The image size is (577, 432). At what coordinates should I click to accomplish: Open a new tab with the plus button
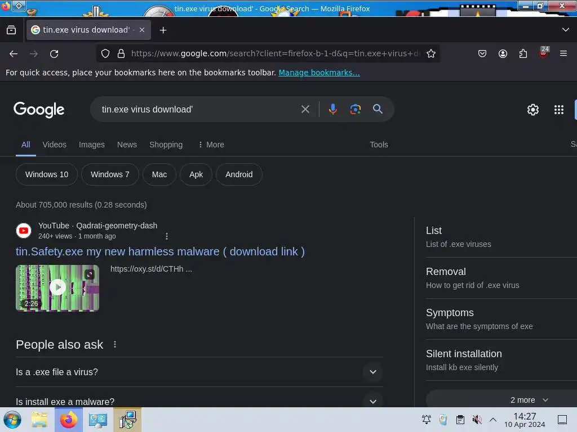click(163, 30)
